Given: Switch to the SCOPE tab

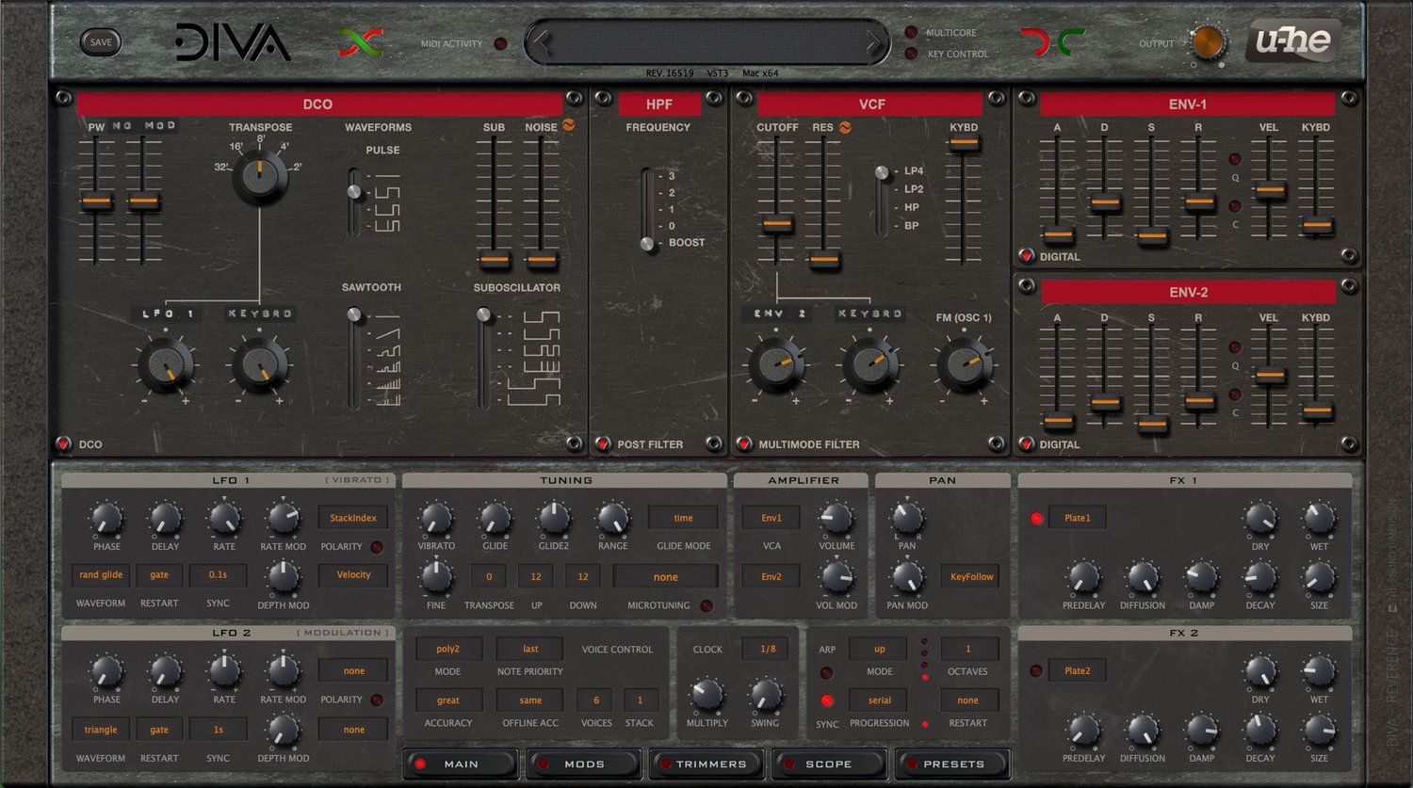Looking at the screenshot, I should 829,764.
